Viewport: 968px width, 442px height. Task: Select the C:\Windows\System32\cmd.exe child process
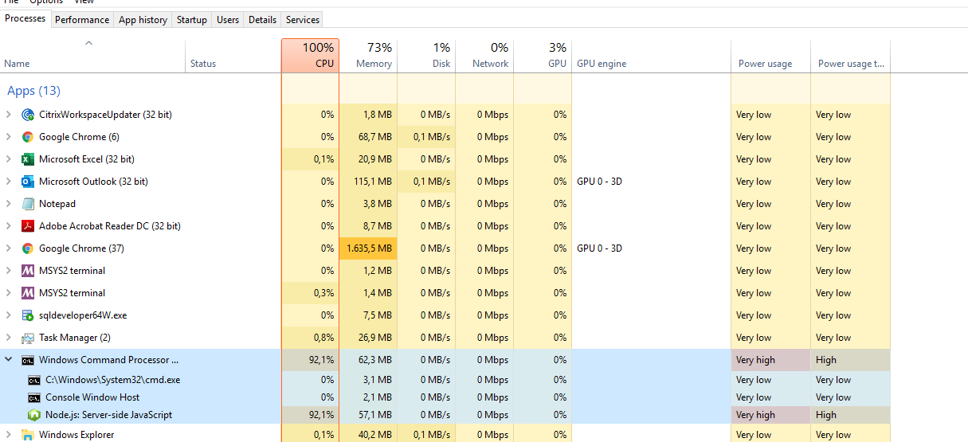[112, 380]
